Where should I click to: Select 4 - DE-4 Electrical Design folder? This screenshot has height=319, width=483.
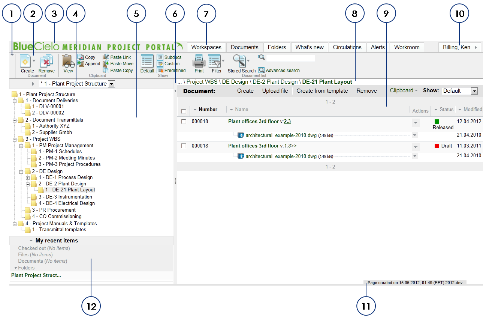coord(66,203)
